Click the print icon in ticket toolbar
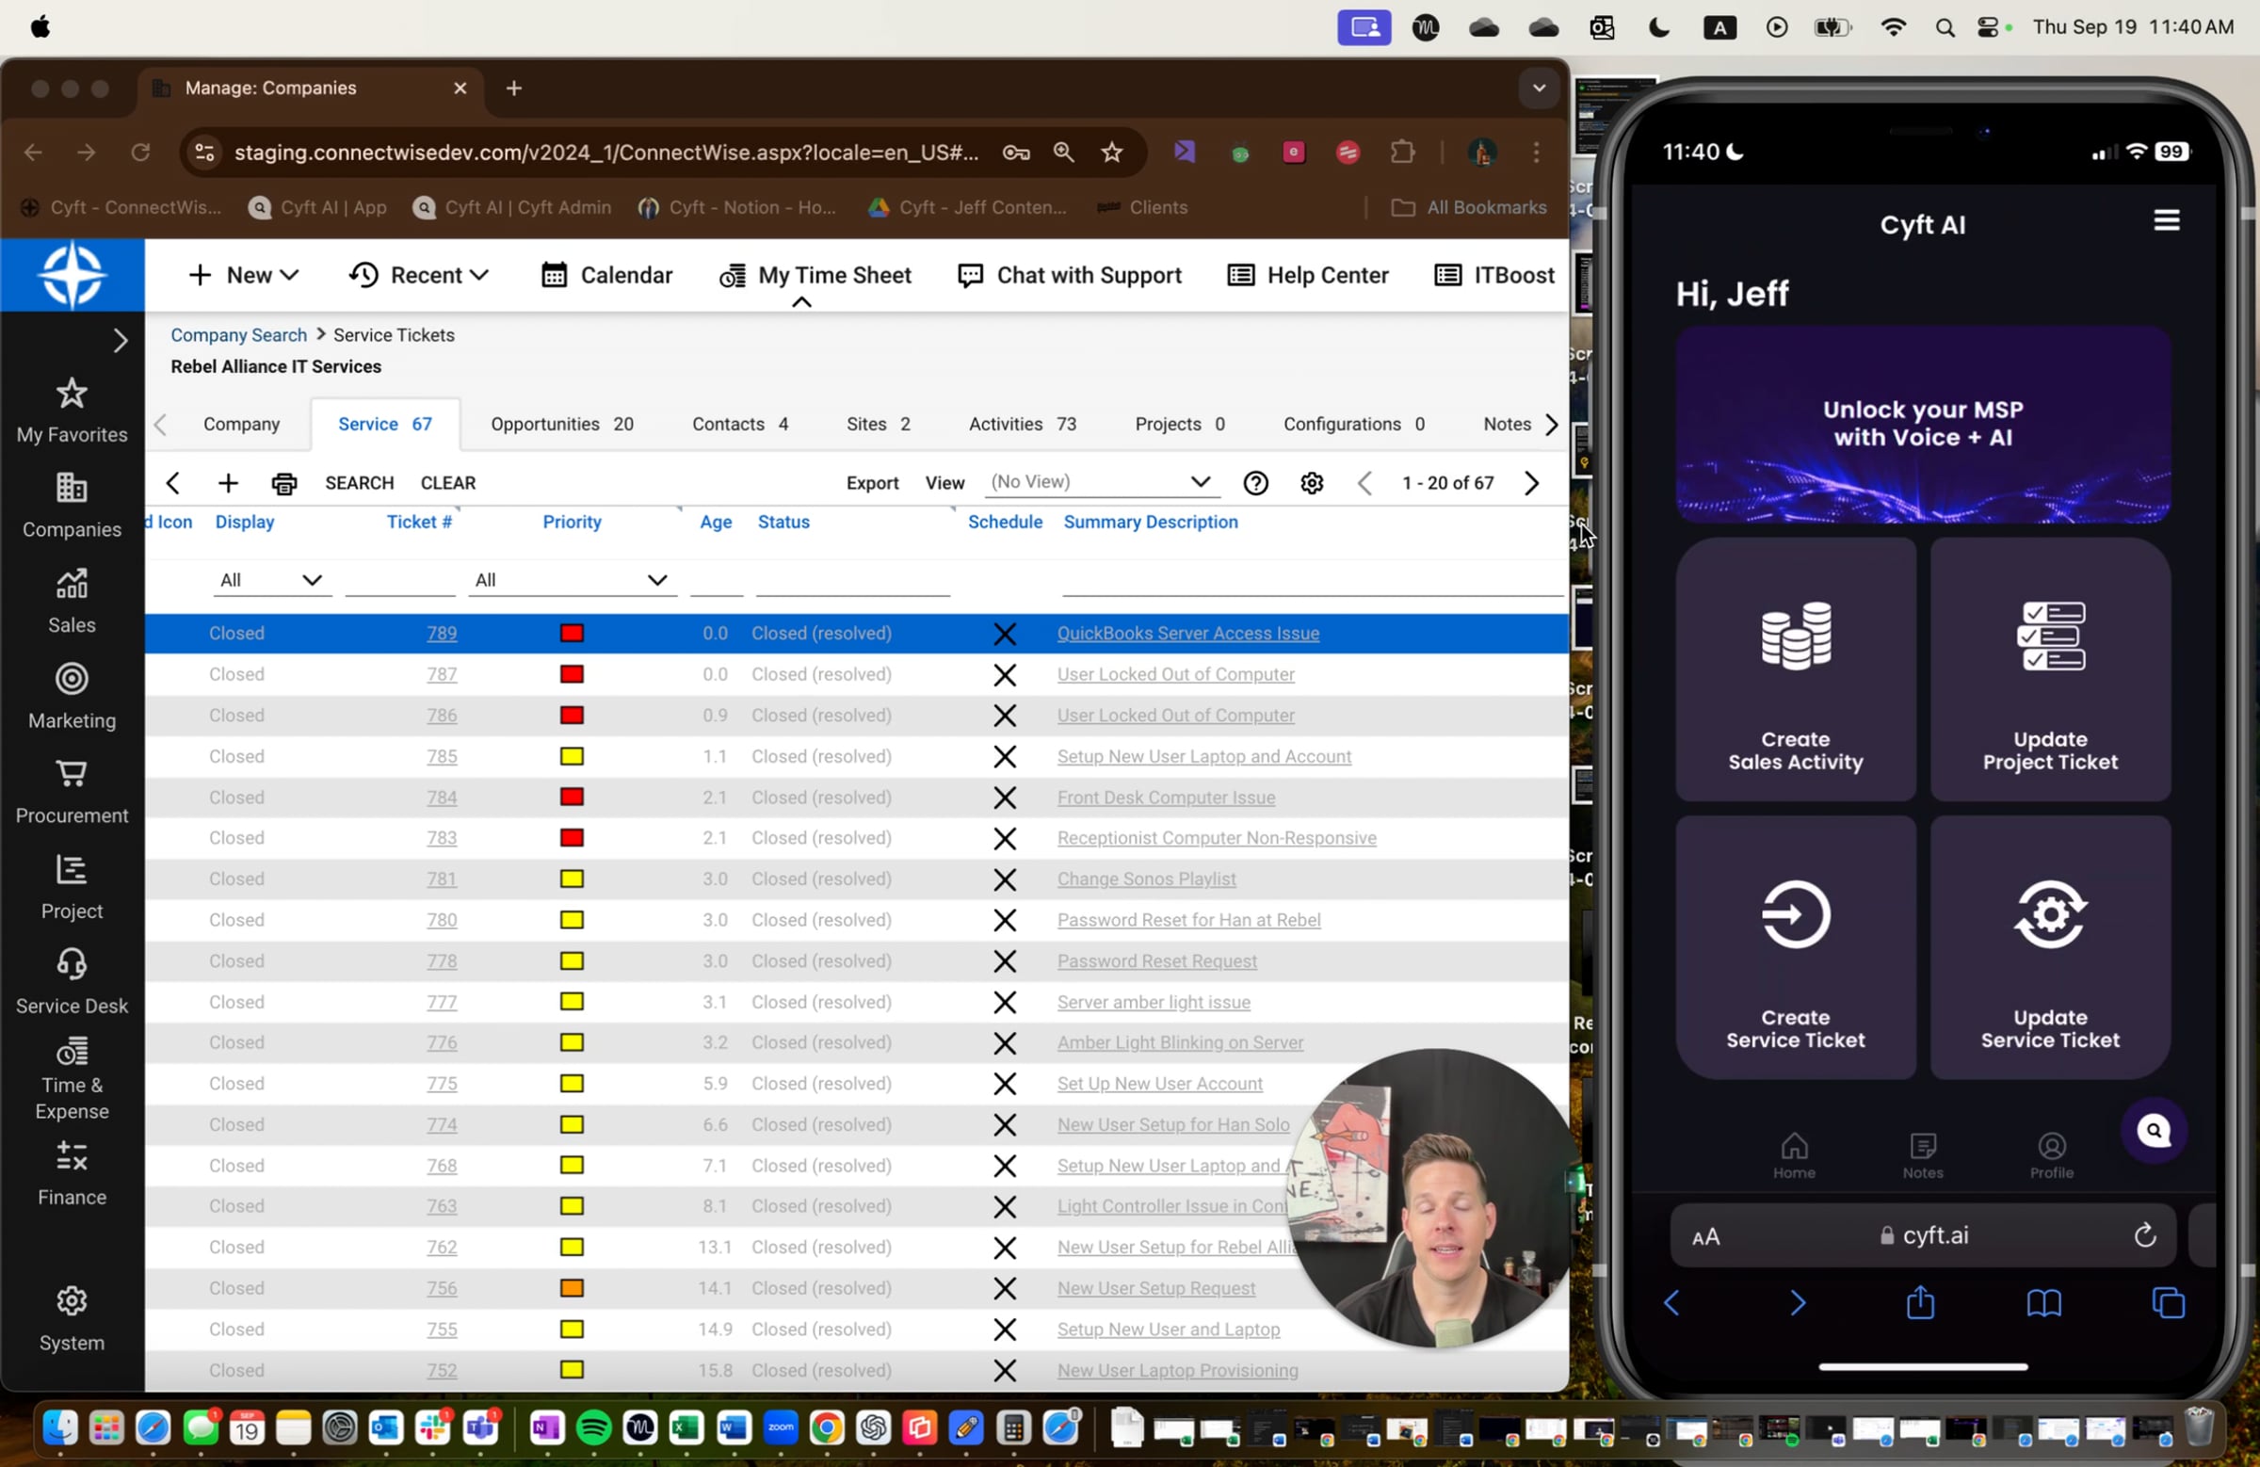Screen dimensions: 2260x1467 (284, 483)
